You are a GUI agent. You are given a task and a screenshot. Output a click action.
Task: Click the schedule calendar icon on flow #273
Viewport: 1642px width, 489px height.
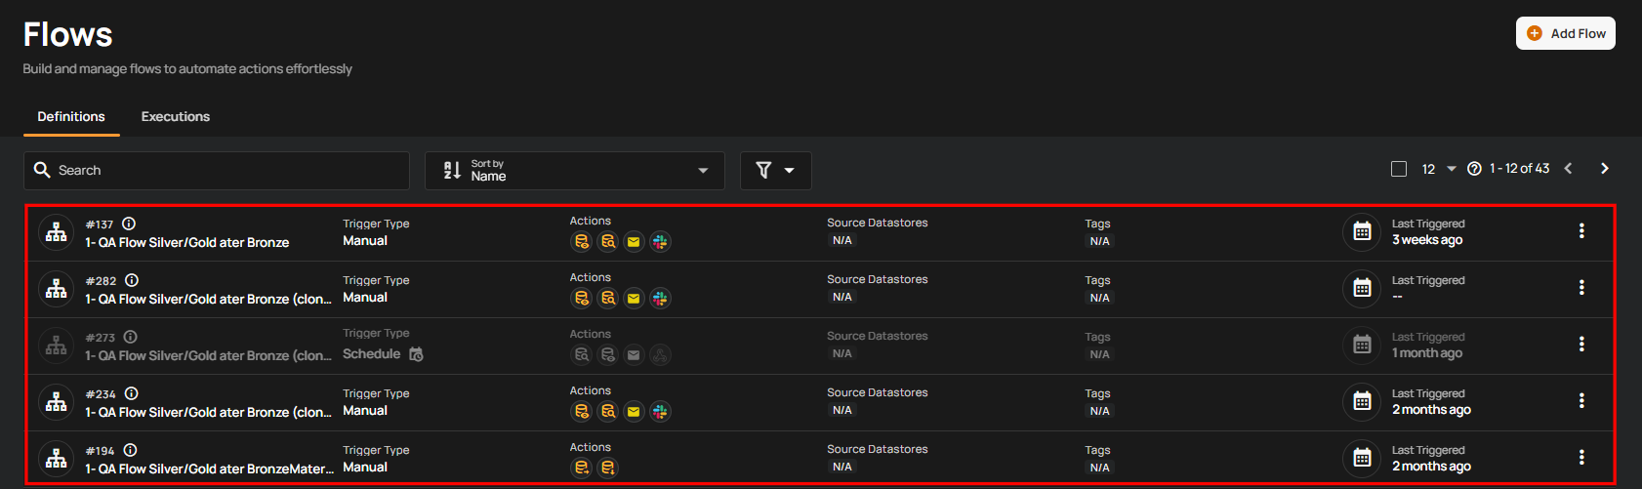[x=416, y=354]
